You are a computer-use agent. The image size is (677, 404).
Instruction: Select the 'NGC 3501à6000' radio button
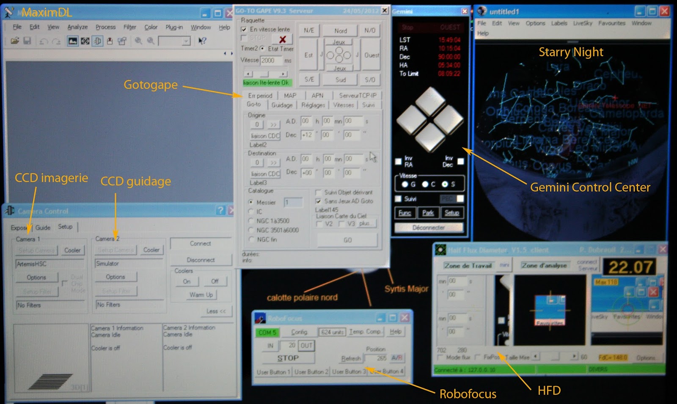pyautogui.click(x=251, y=230)
